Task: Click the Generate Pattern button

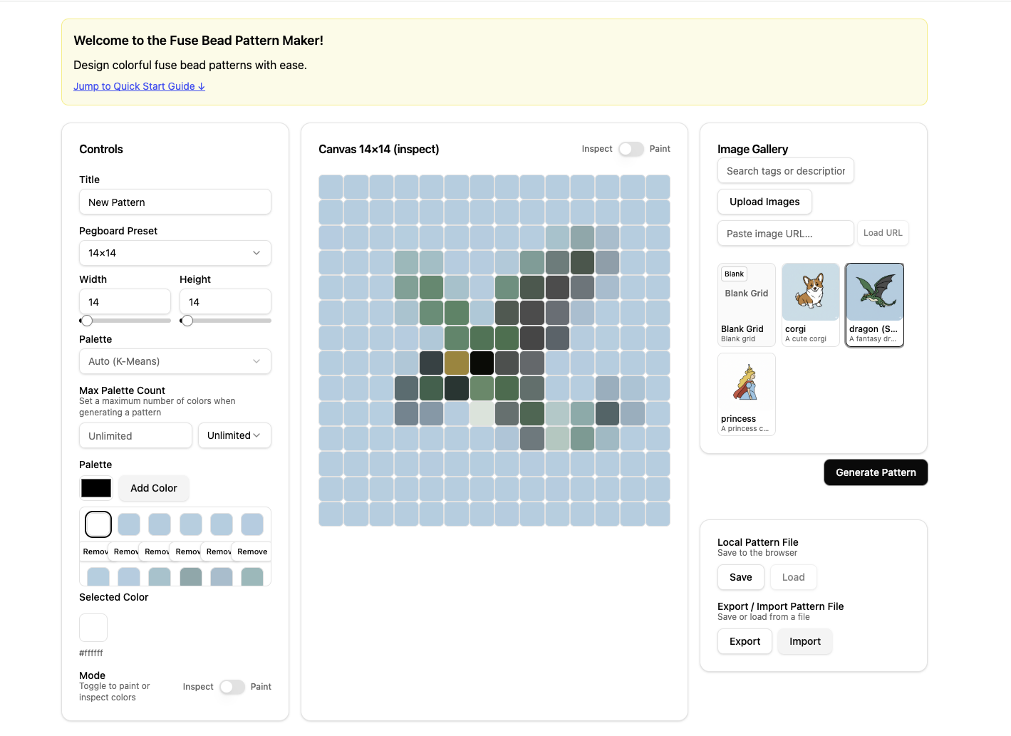Action: point(876,472)
